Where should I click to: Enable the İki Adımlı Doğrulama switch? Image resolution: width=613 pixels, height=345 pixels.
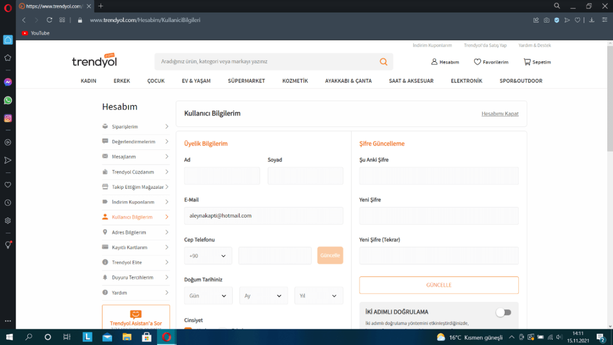pos(503,312)
